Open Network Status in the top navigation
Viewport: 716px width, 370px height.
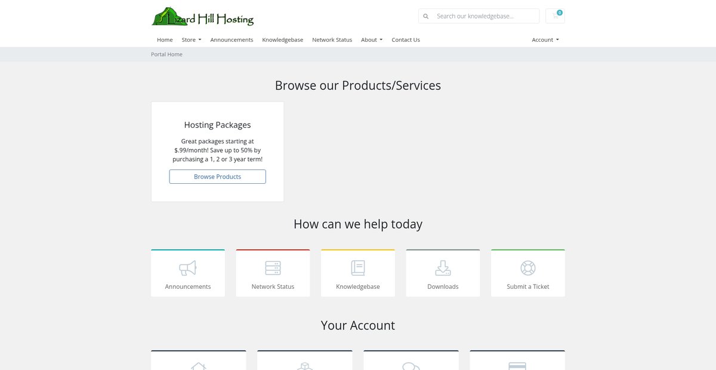332,40
